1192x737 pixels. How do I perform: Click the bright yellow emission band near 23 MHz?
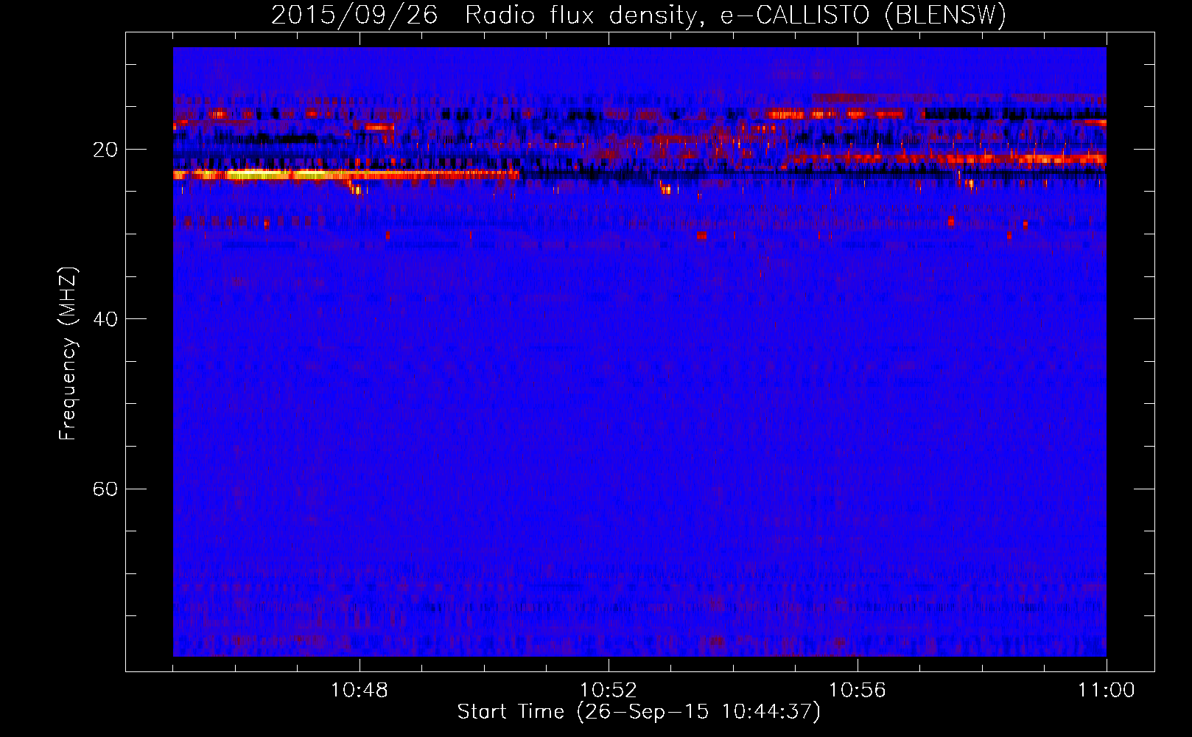(346, 175)
